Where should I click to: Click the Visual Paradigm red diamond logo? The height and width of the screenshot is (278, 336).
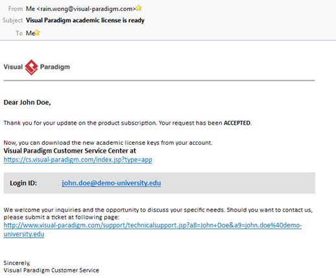click(x=31, y=68)
